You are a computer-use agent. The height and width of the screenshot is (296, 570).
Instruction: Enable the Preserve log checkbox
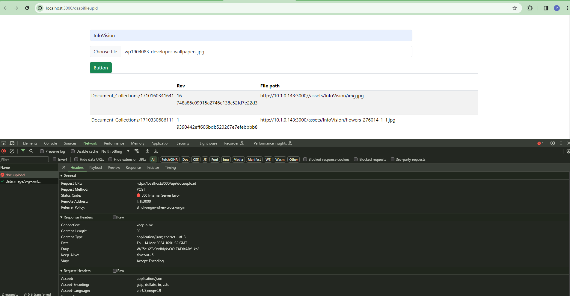(x=42, y=151)
